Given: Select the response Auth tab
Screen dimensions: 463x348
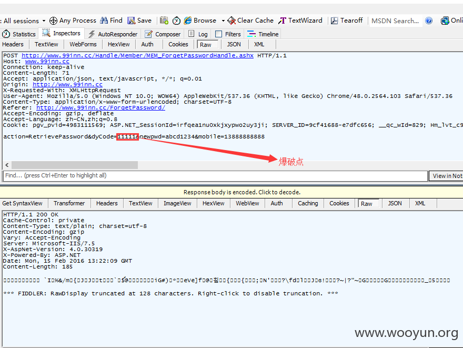Looking at the screenshot, I should click(x=277, y=203).
